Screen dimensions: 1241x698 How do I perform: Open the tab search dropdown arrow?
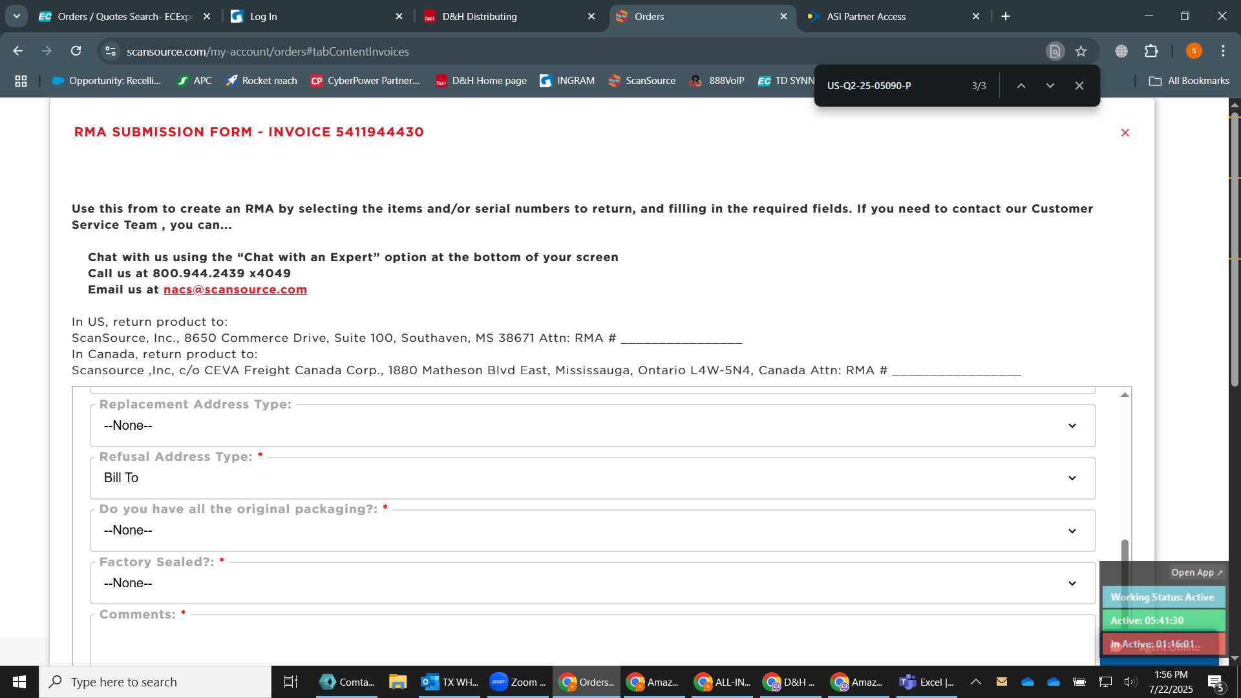pos(17,17)
